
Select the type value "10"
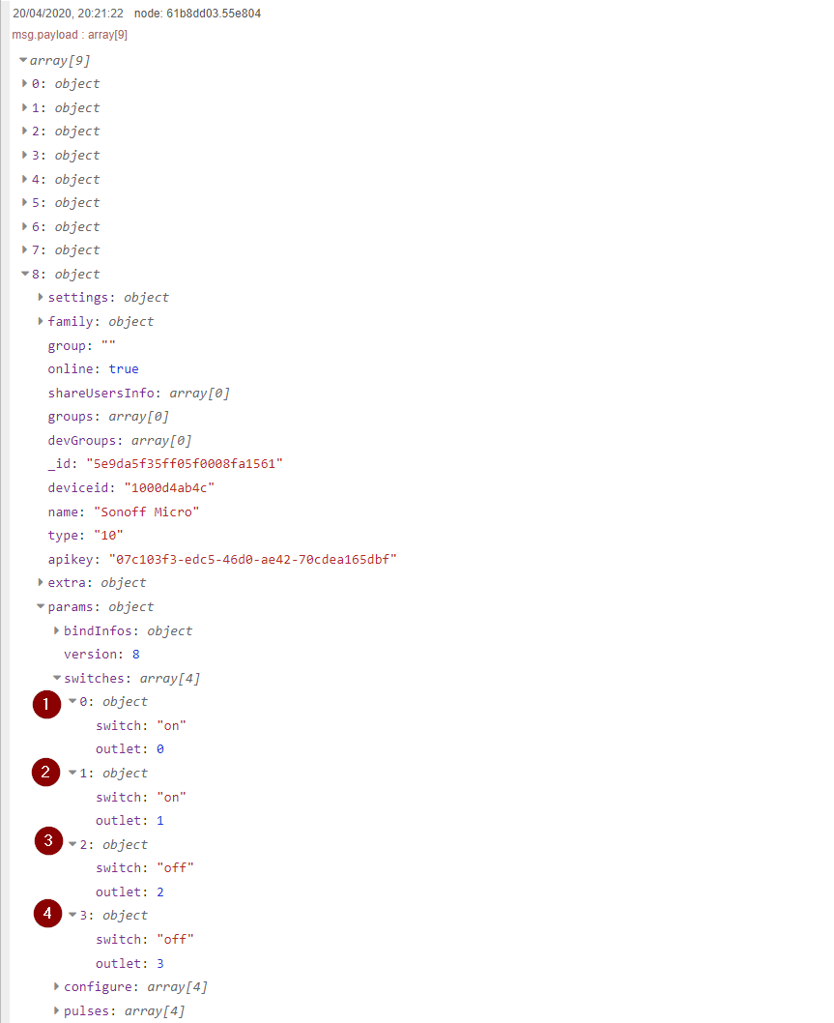(x=108, y=536)
